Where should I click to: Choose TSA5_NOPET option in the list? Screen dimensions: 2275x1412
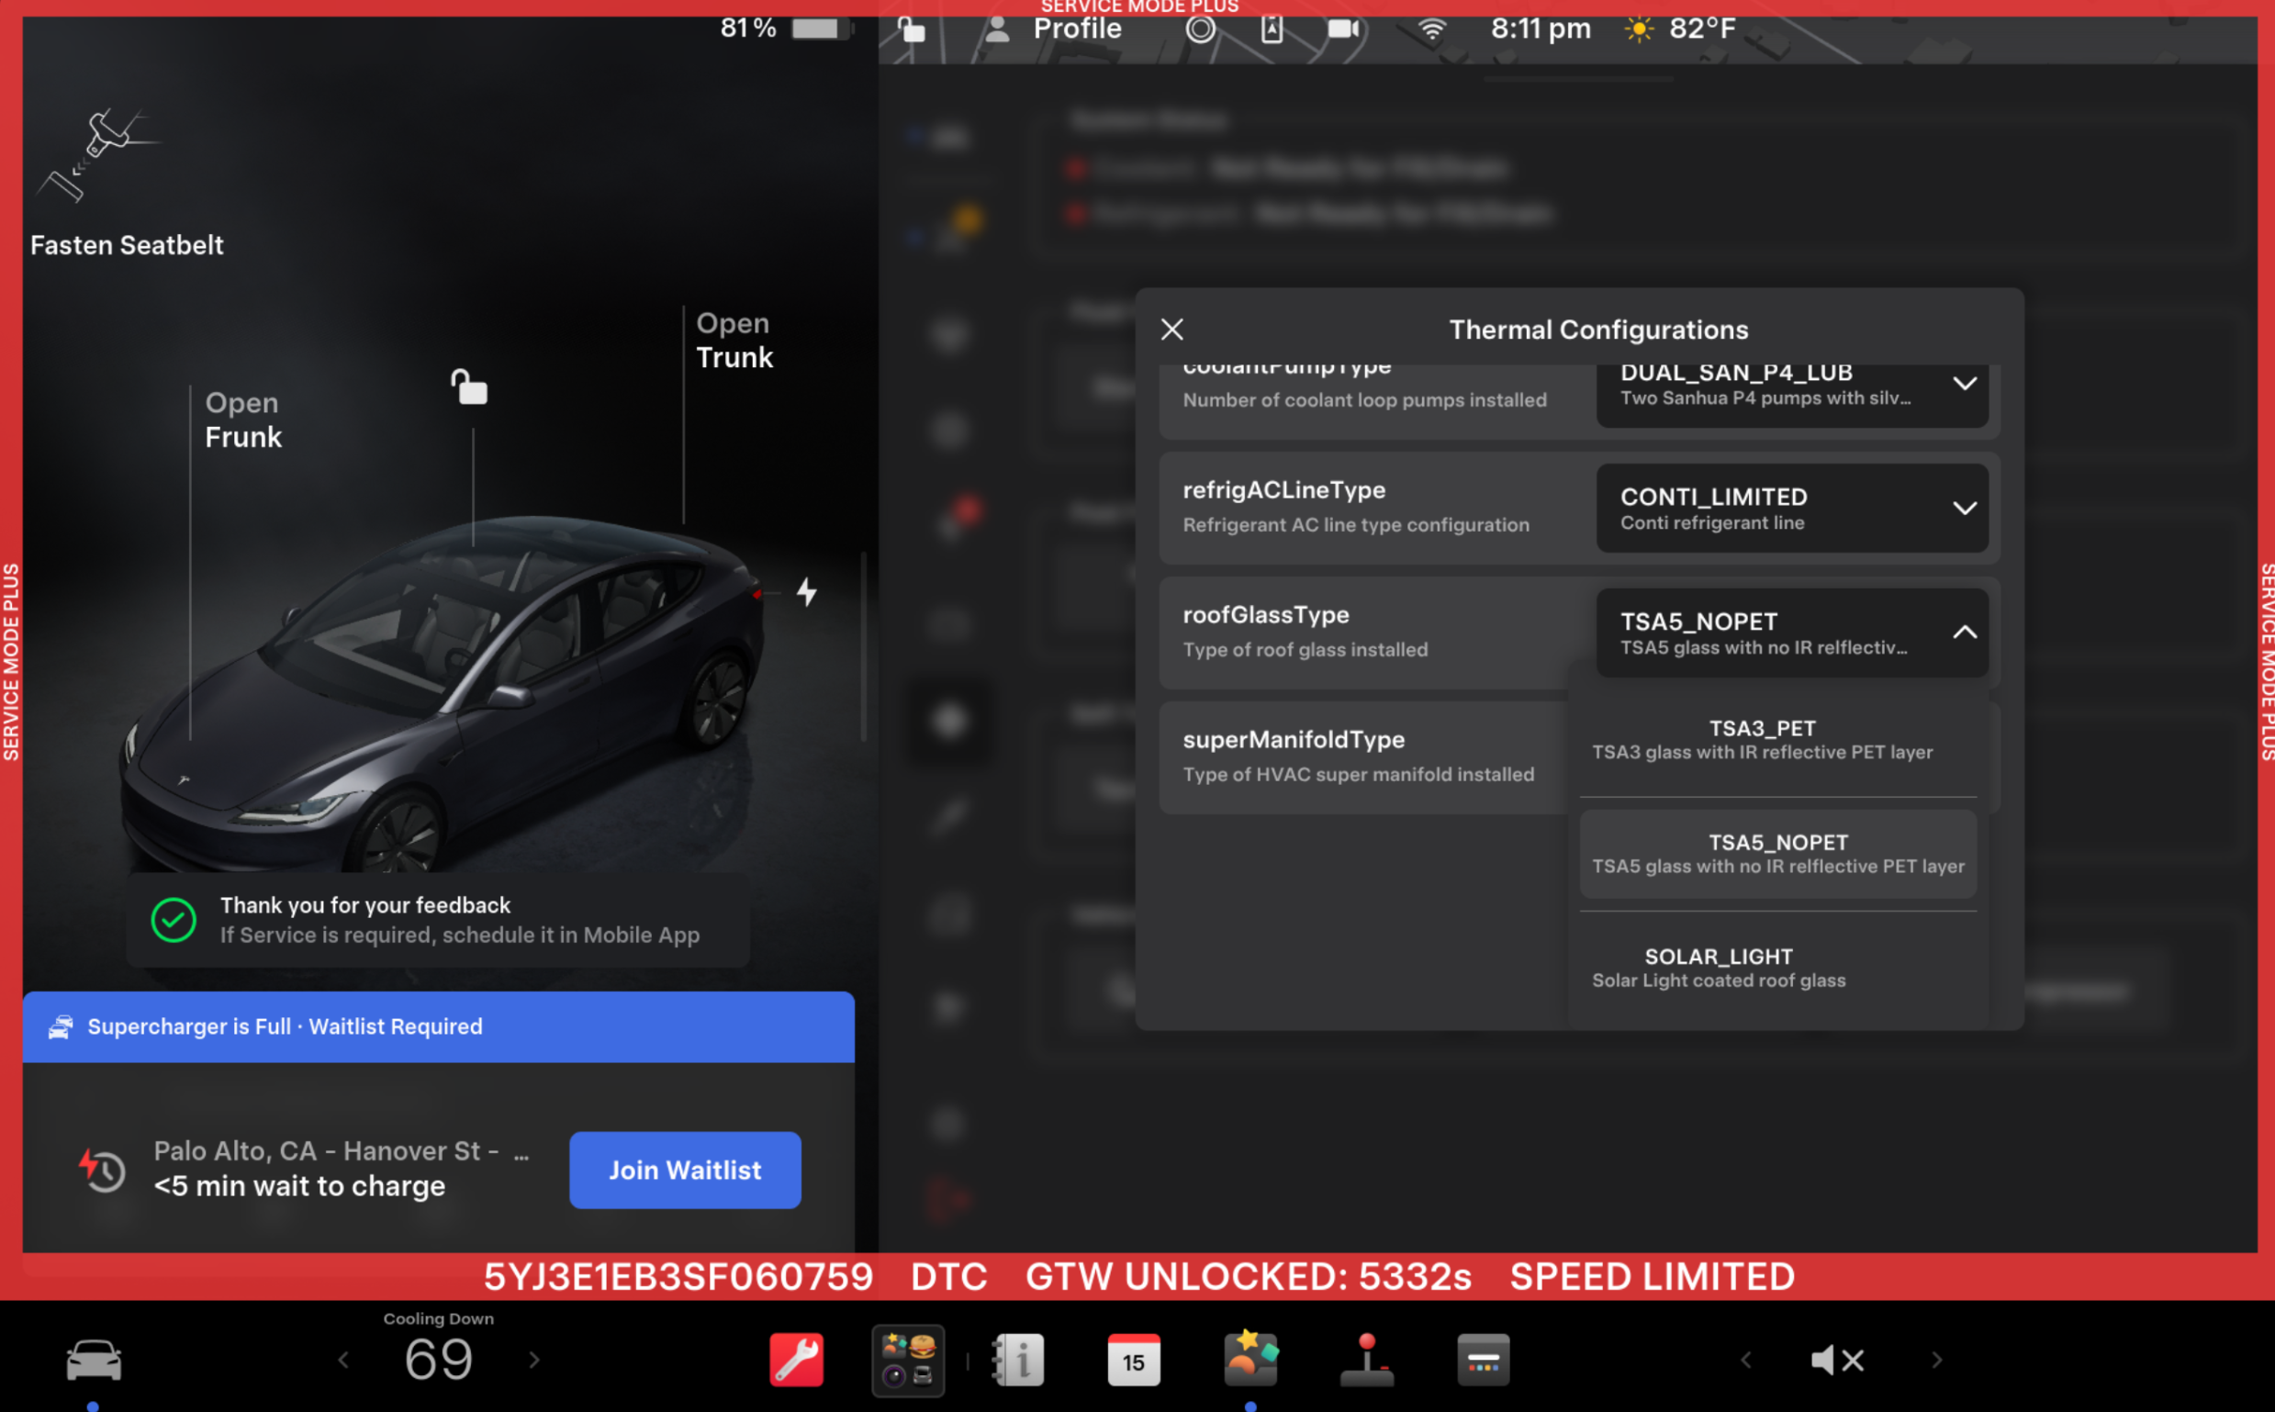click(x=1778, y=854)
